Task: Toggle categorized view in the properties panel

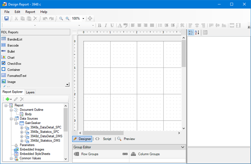Action: 190,32
